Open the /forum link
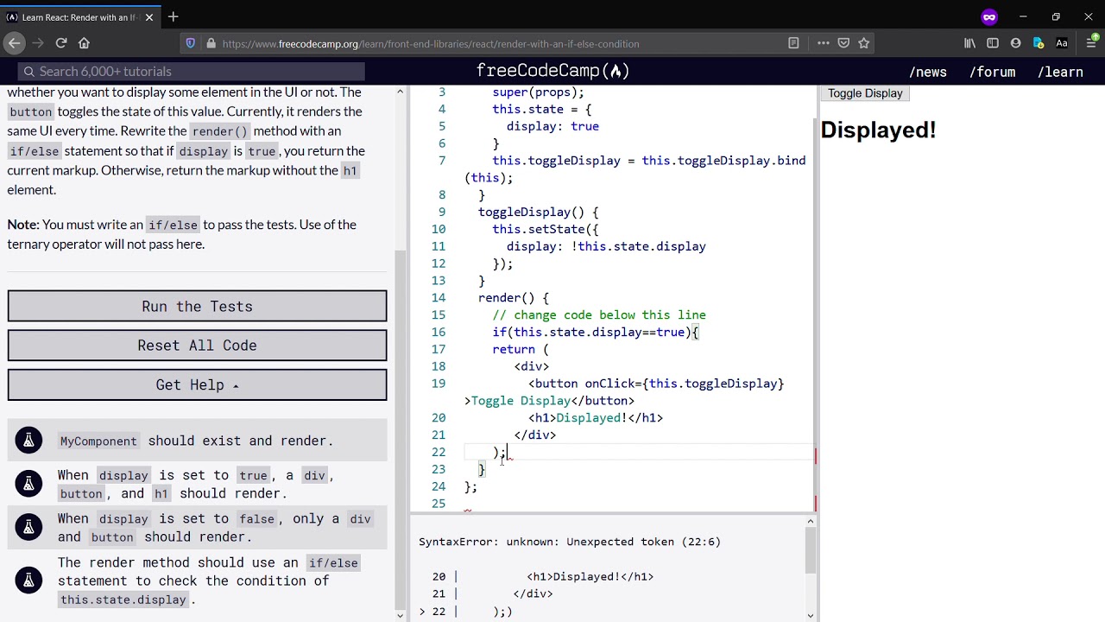Screen dimensions: 1105x622 tap(992, 73)
